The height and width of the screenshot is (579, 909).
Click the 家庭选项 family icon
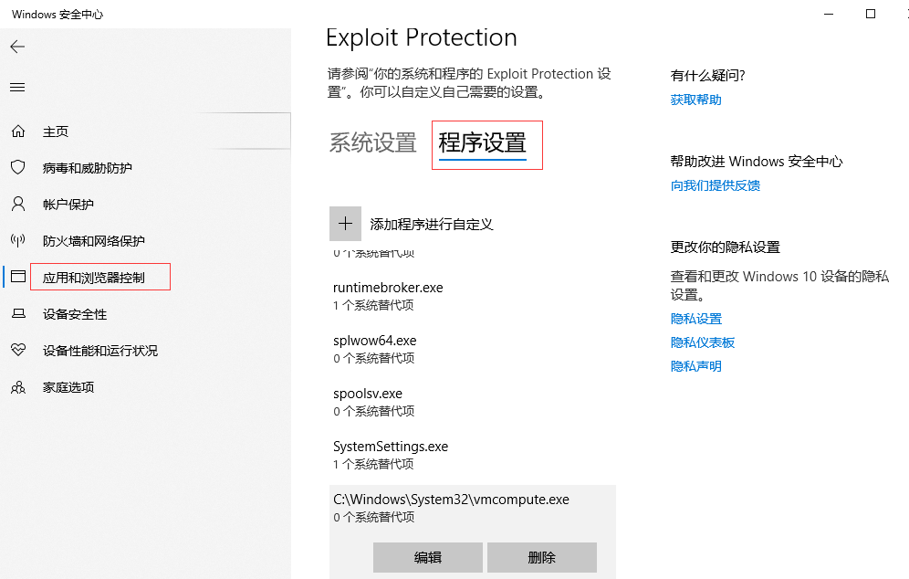tap(17, 387)
